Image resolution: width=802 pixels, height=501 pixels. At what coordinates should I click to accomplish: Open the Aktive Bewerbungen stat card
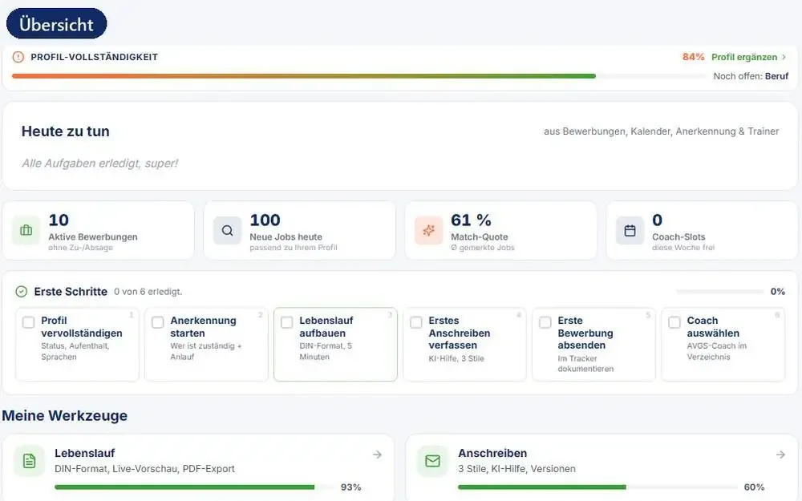click(98, 231)
